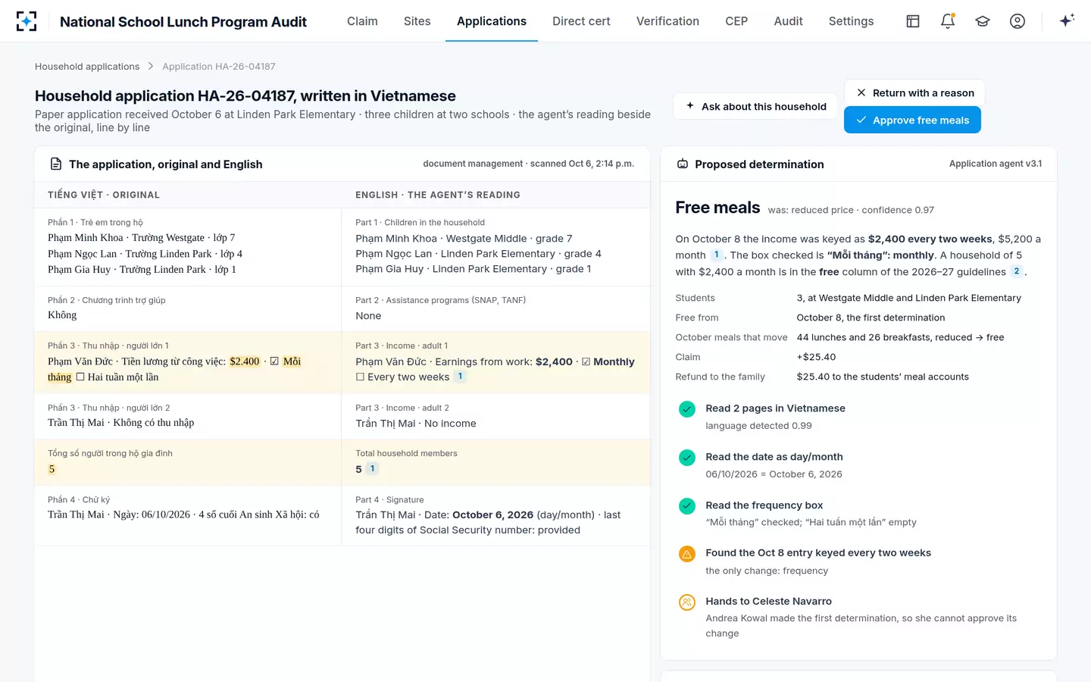Open the graduation cap training icon
Viewport: 1091px width, 682px height.
(983, 21)
